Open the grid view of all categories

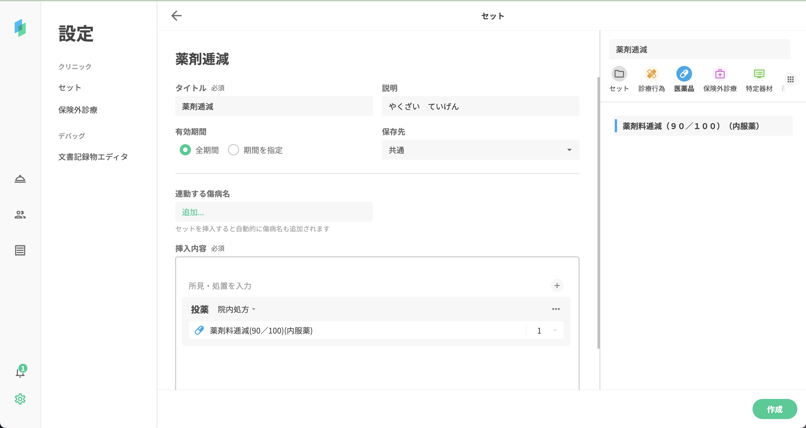coord(791,79)
